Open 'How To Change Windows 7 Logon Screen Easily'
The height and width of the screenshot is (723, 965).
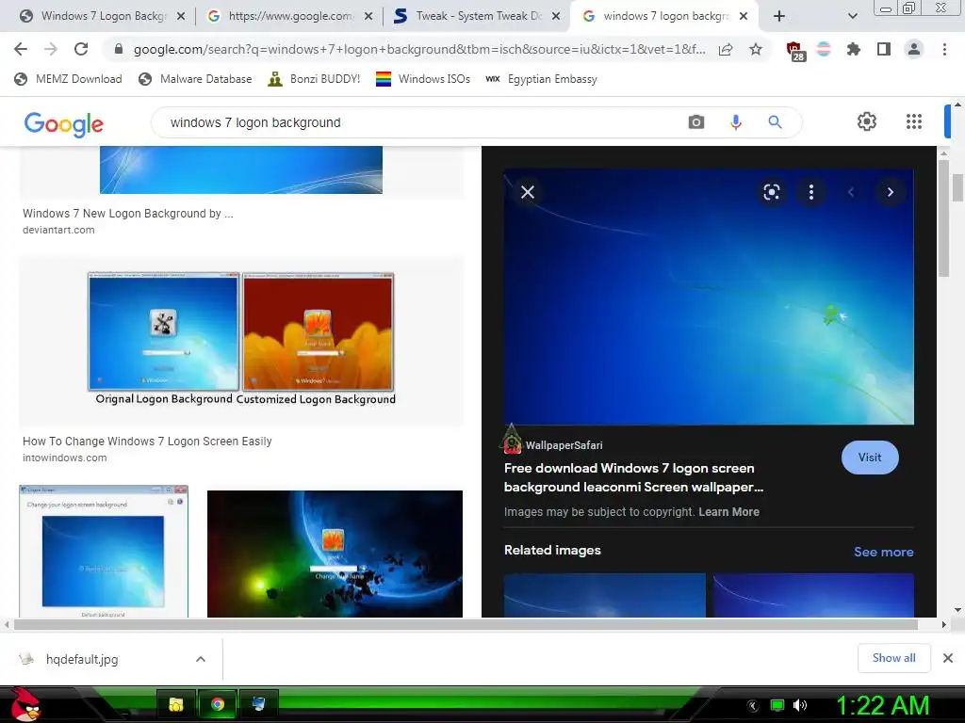[x=147, y=441]
